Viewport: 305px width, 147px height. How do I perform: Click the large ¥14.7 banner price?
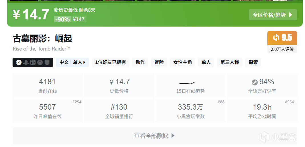click(x=31, y=14)
